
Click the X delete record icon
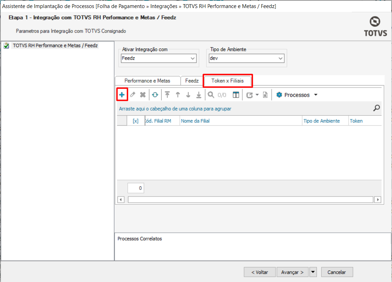coord(143,95)
